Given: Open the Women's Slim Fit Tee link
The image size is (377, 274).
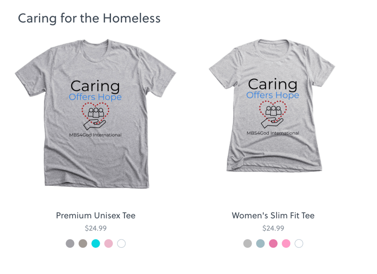Looking at the screenshot, I should 273,215.
